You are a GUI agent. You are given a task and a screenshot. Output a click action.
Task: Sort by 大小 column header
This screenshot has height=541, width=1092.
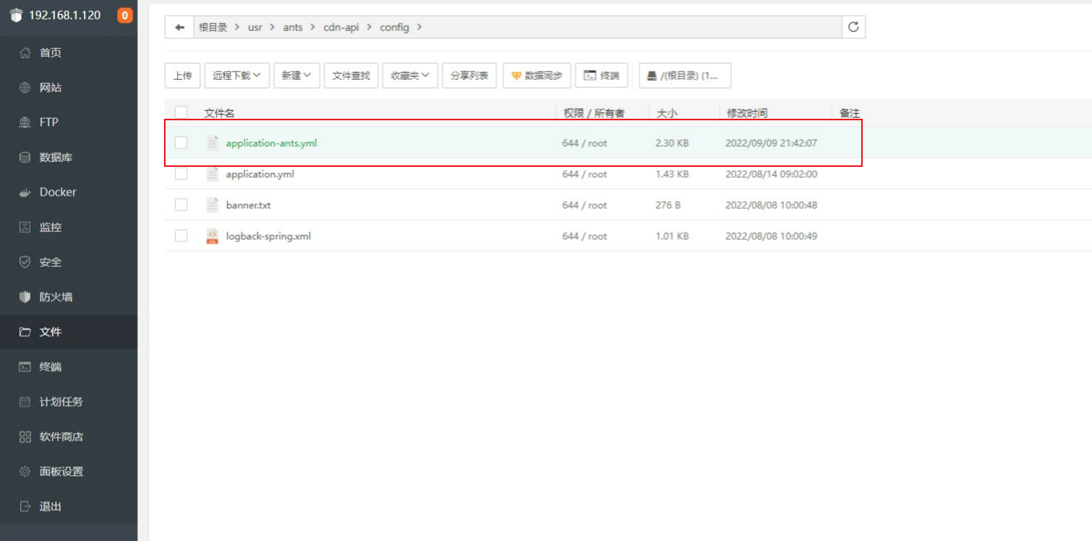667,113
